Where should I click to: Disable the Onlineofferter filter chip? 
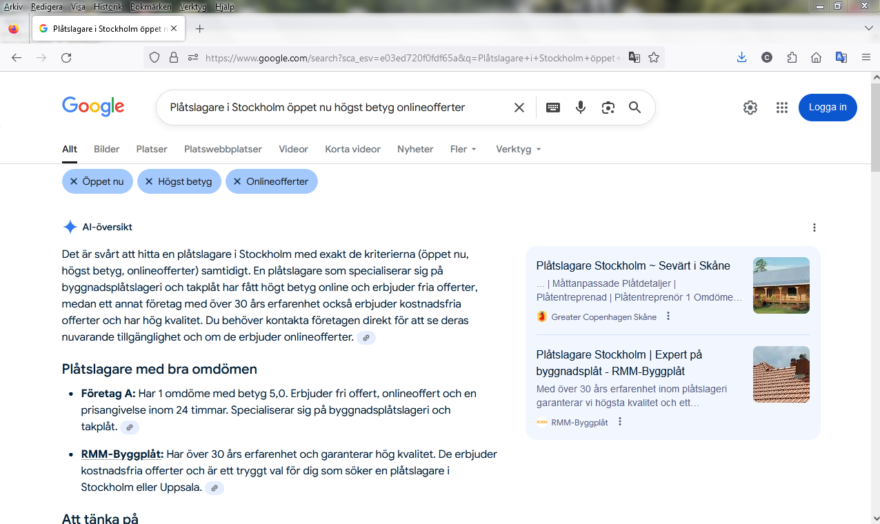pyautogui.click(x=271, y=181)
